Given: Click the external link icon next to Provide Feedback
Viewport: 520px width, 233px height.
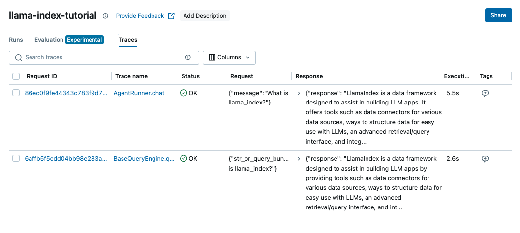Looking at the screenshot, I should point(171,16).
